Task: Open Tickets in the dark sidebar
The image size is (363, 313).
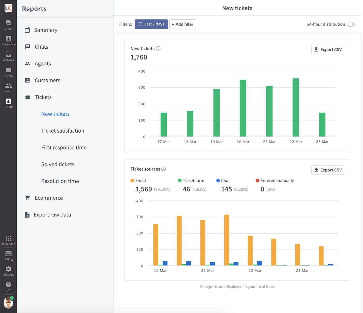Action: point(8,72)
